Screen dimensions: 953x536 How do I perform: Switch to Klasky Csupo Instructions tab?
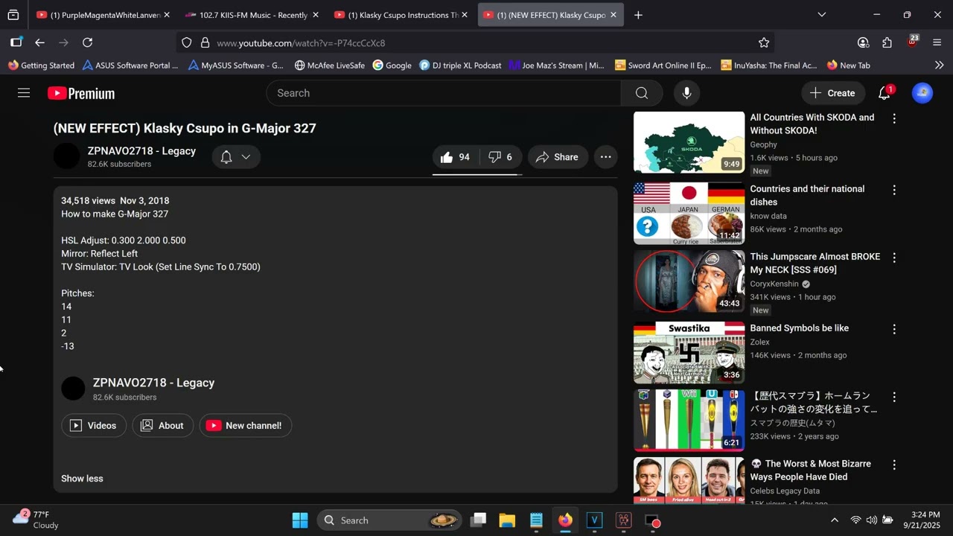[401, 15]
